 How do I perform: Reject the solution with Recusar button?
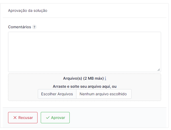tap(23, 118)
